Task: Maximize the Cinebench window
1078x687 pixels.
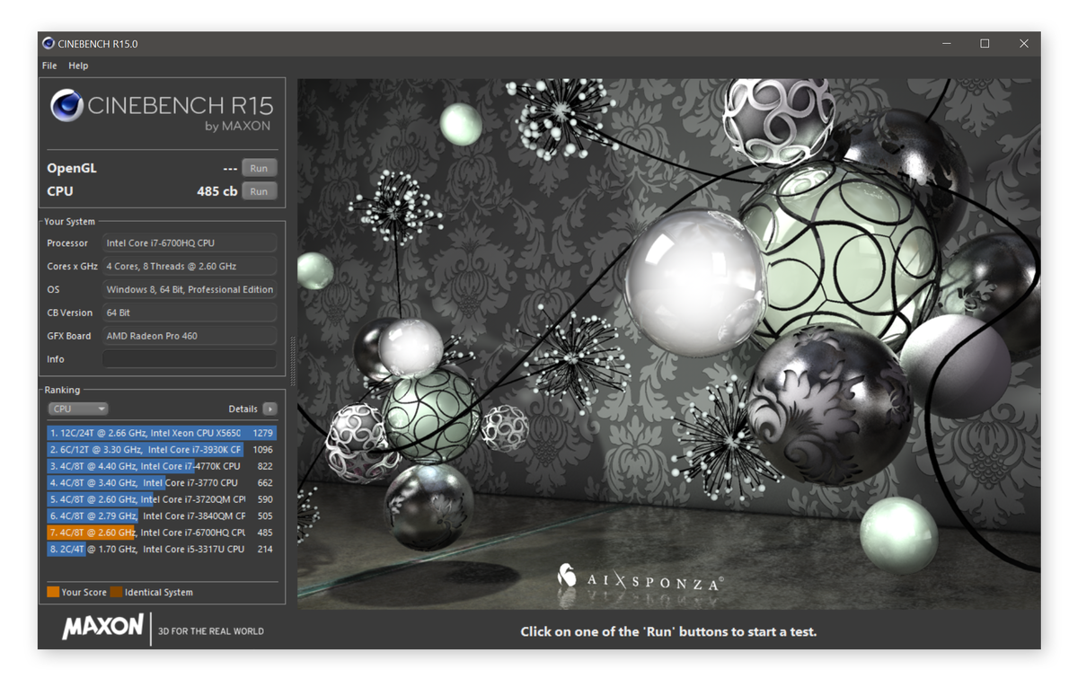Action: click(x=985, y=43)
